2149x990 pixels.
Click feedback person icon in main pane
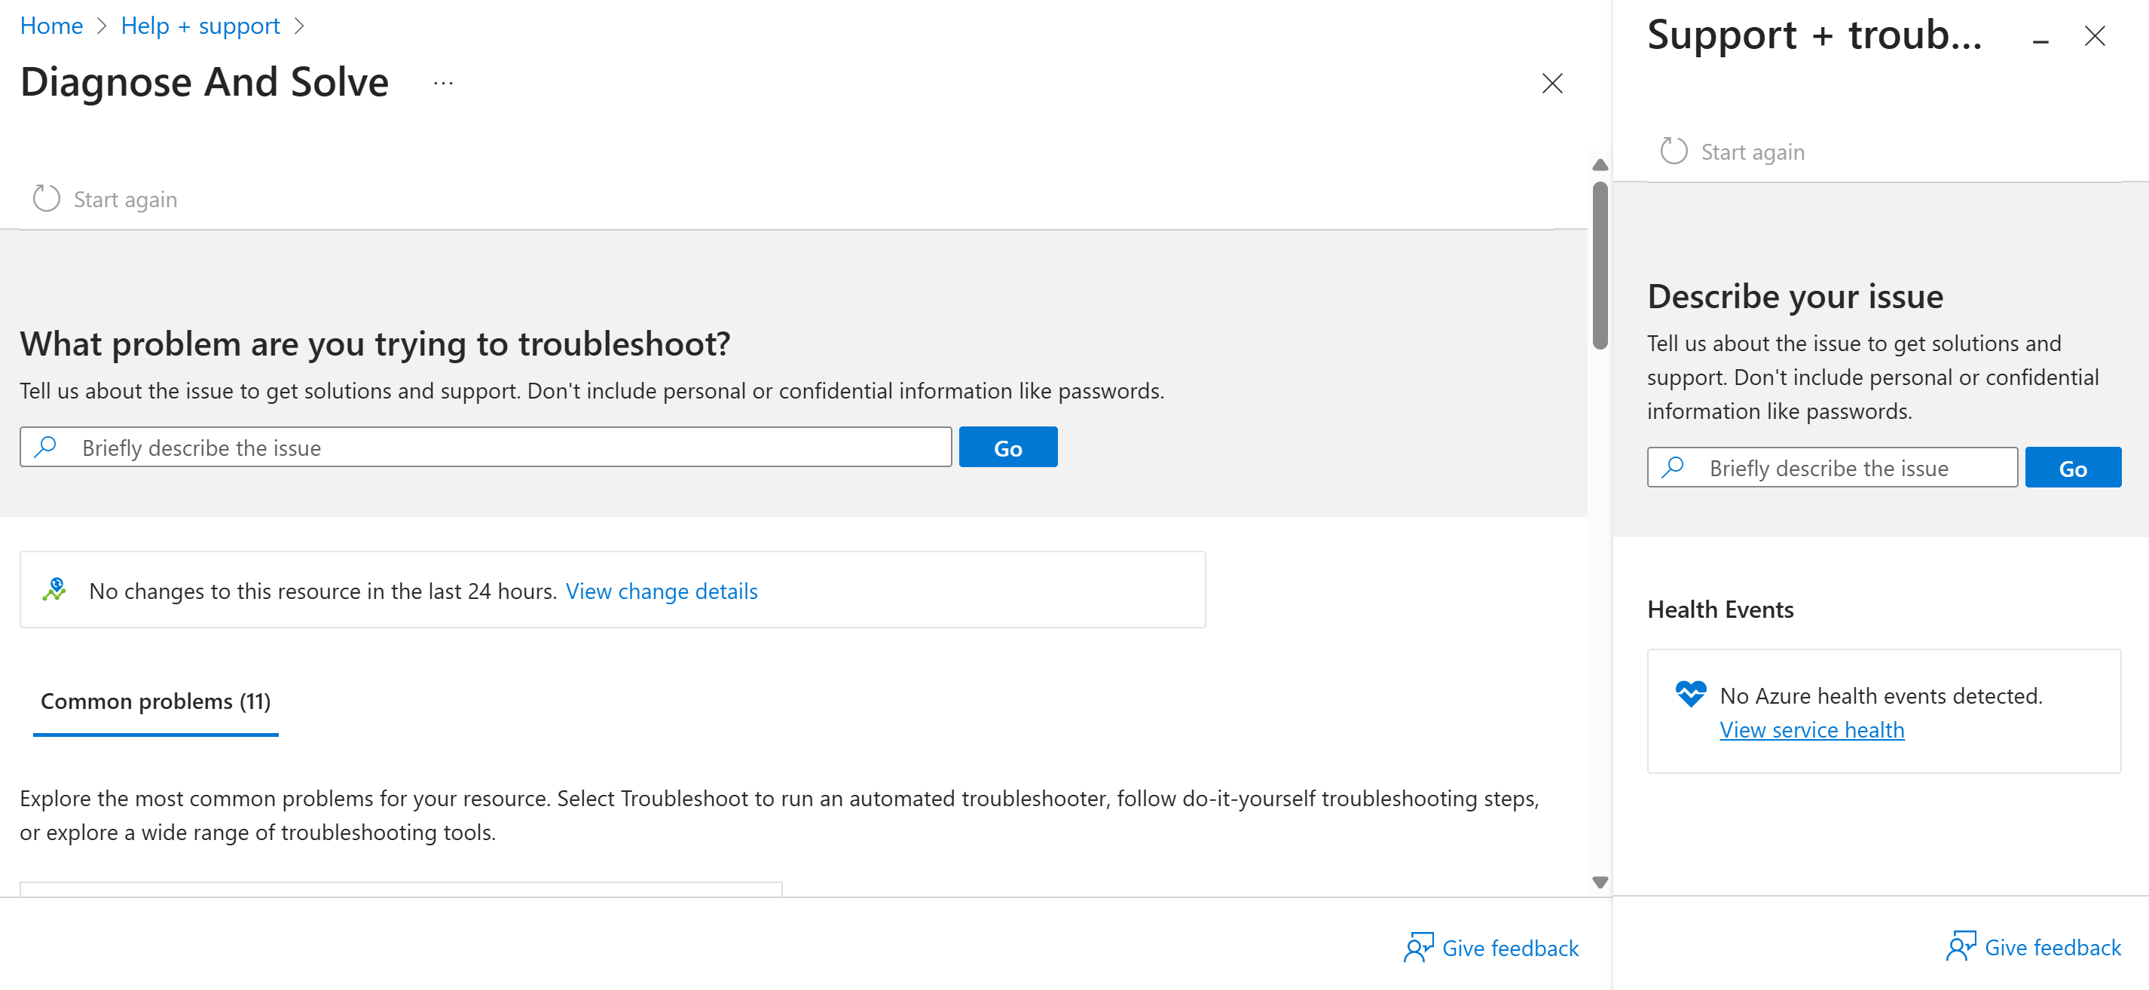(1418, 948)
